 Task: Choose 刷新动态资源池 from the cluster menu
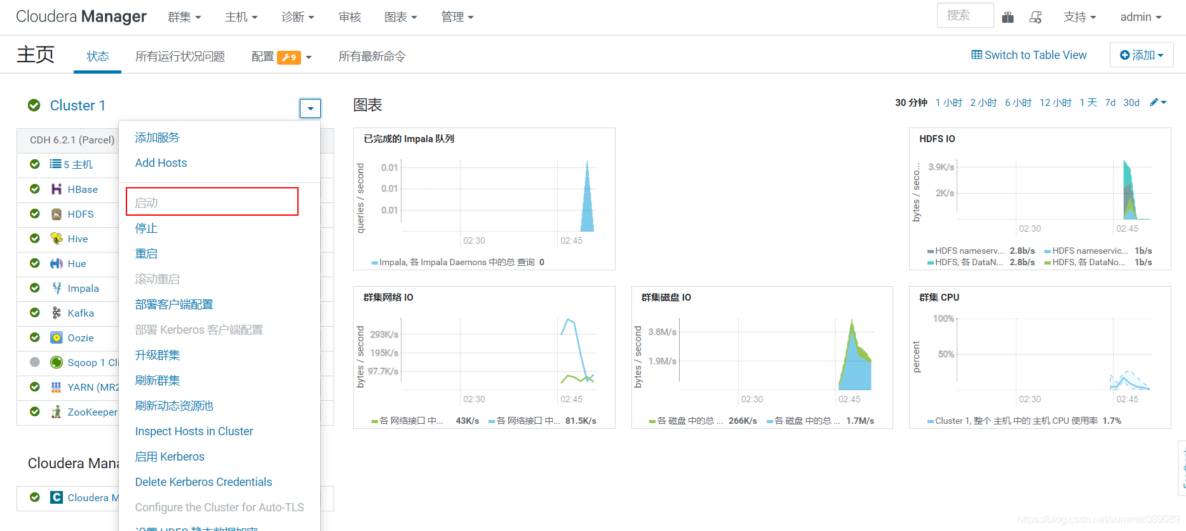click(174, 406)
